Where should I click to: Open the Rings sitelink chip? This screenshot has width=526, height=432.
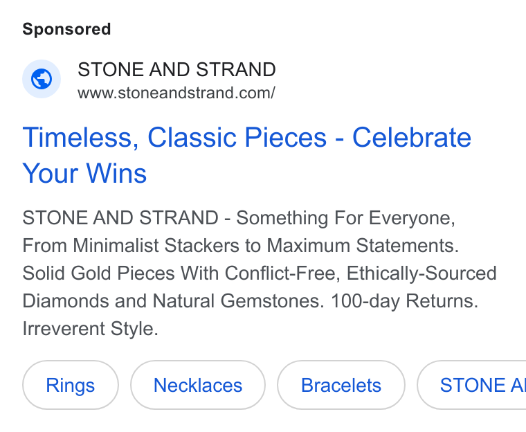click(x=71, y=385)
